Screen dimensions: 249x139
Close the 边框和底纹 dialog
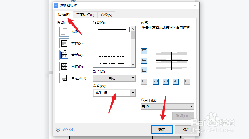pyautogui.click(x=195, y=5)
